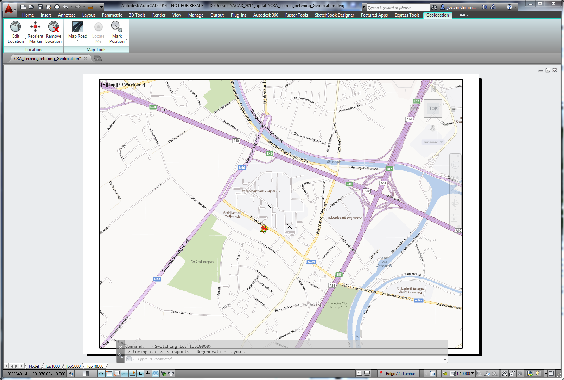The width and height of the screenshot is (564, 380).
Task: Toggle Polar Tracking in status bar
Action: click(x=101, y=373)
